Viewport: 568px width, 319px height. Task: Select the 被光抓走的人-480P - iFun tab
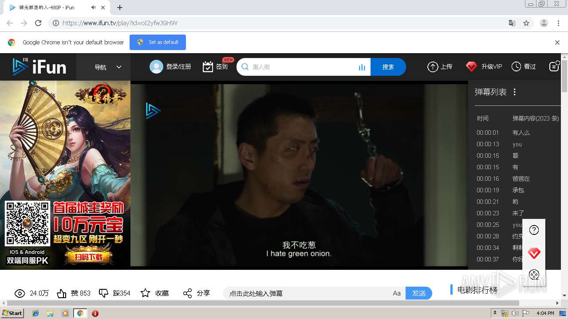(57, 8)
